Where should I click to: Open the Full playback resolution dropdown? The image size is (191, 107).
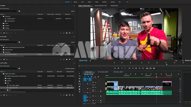178,61
